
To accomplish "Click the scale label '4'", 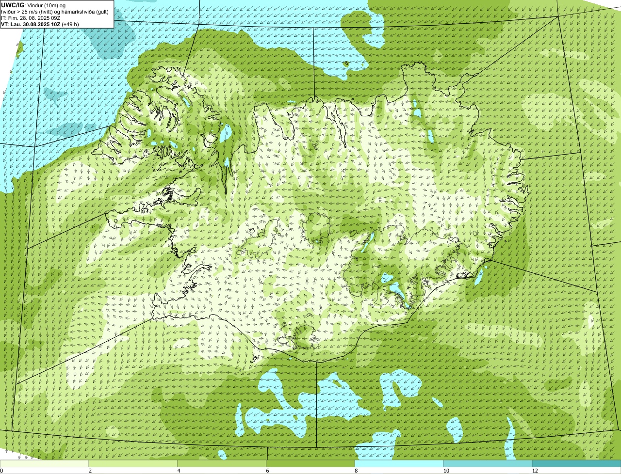I will tap(179, 471).
